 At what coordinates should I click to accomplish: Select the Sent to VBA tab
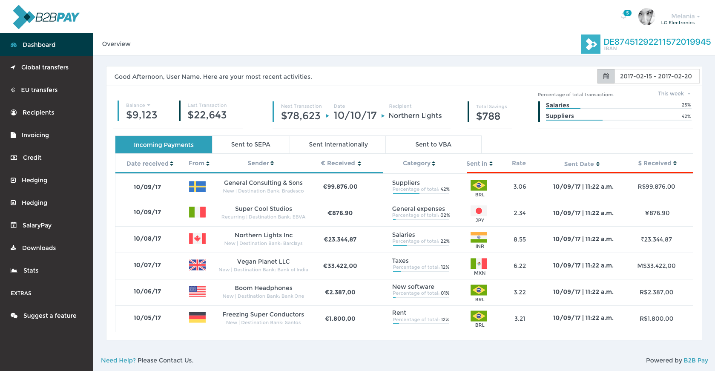433,144
